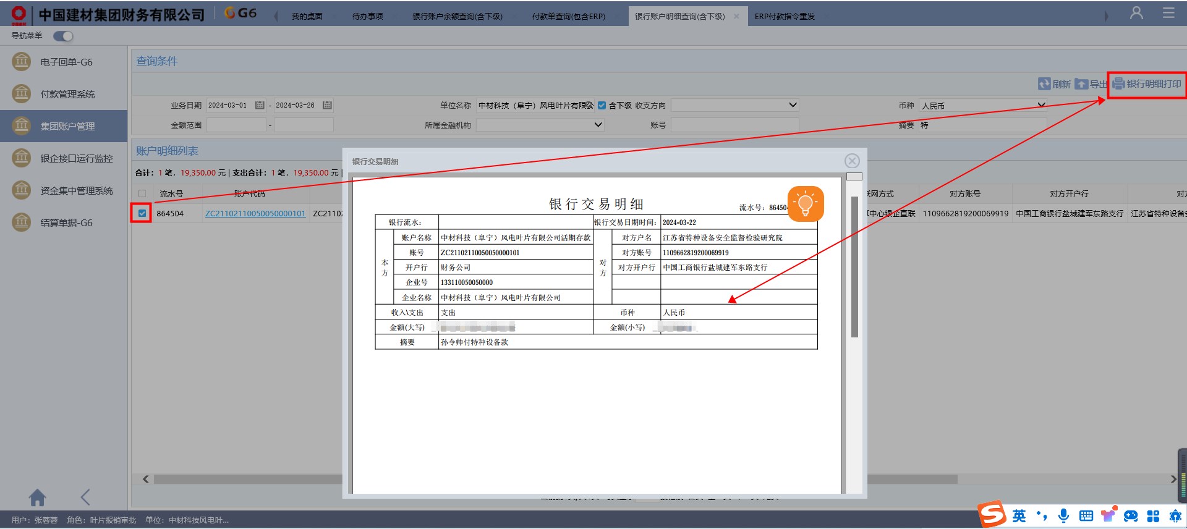Click the 刷新 refresh icon
This screenshot has width=1187, height=529.
click(1044, 84)
